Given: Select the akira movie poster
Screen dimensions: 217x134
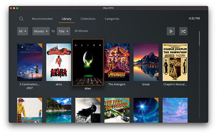Looking at the screenshot, I should (x=59, y=62).
